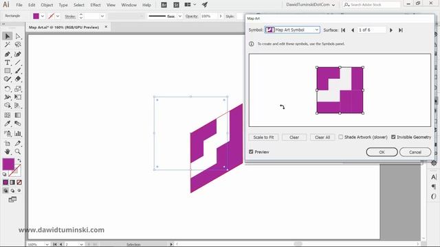
Task: Open the stroke weight dropdown
Action: 102,16
